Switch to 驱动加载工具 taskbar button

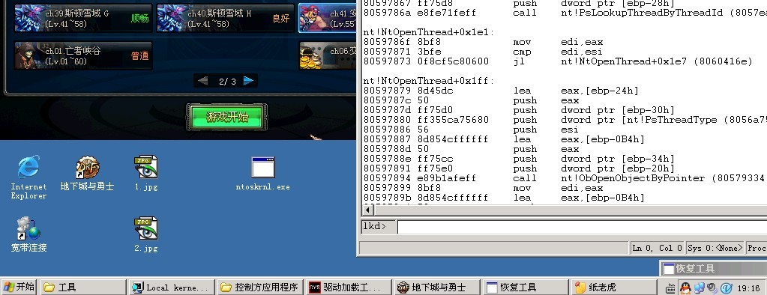[x=349, y=288]
